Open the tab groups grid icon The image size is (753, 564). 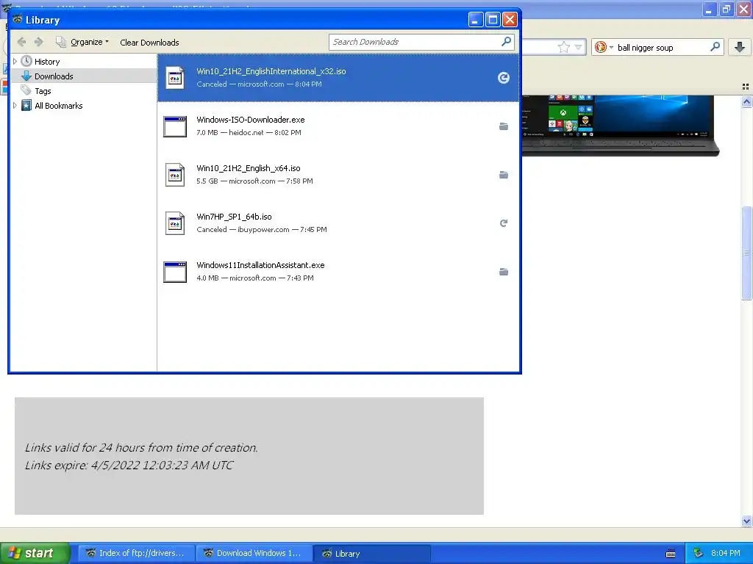[x=746, y=87]
